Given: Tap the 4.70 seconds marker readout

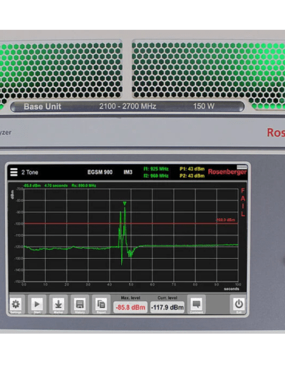Looking at the screenshot, I should point(56,185).
